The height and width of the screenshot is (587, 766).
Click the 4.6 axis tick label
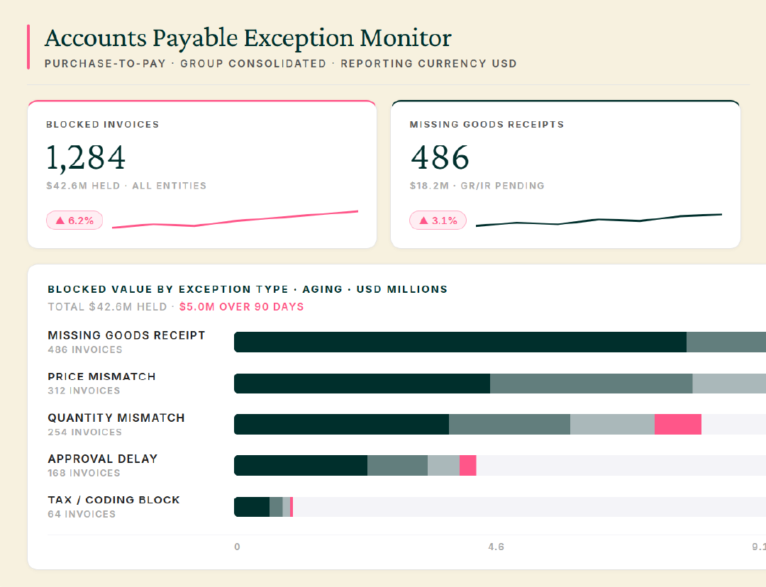(x=496, y=547)
